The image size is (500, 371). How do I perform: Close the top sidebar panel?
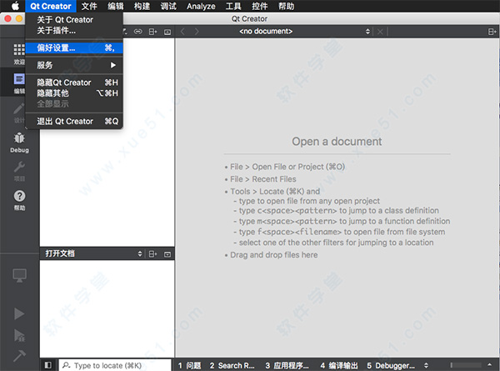(167, 32)
